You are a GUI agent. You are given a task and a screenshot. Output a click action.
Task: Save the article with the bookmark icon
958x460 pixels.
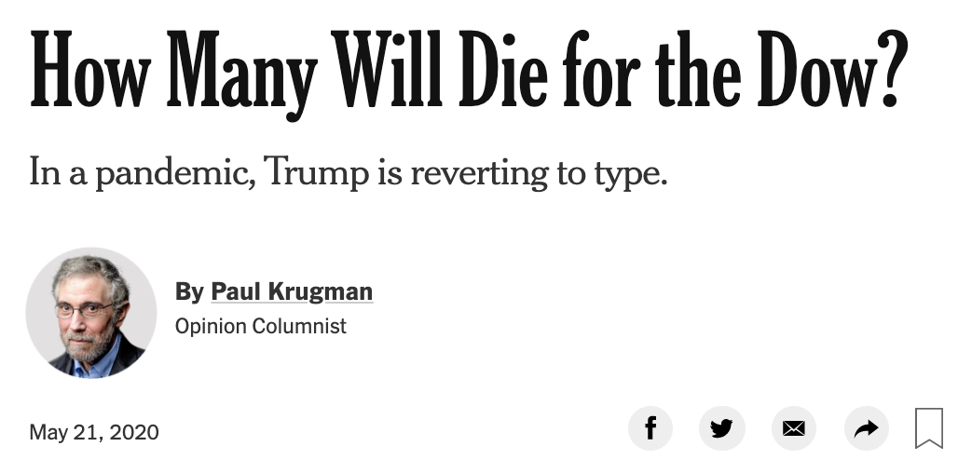[929, 428]
